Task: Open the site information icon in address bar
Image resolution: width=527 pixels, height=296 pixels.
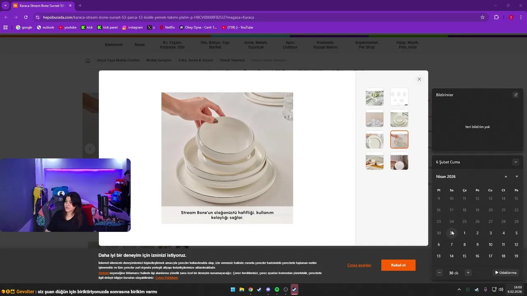Action: click(37, 17)
